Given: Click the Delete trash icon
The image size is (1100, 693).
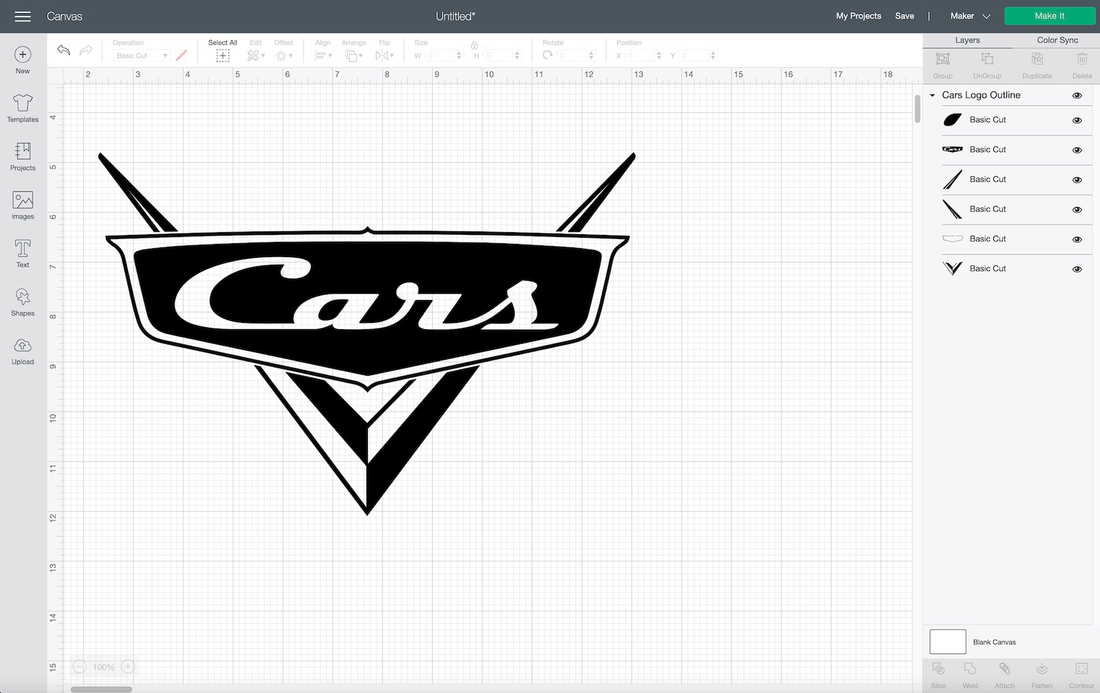Looking at the screenshot, I should pos(1082,60).
